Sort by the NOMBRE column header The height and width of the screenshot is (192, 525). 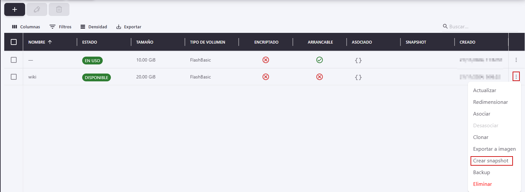coord(37,42)
